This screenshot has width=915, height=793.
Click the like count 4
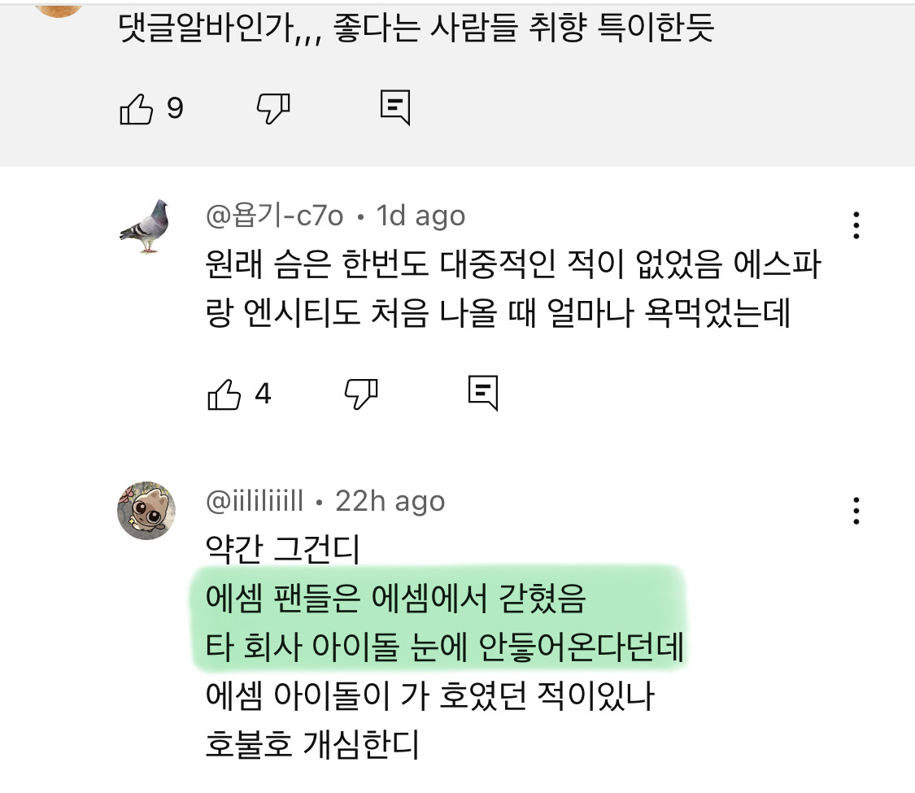263,394
